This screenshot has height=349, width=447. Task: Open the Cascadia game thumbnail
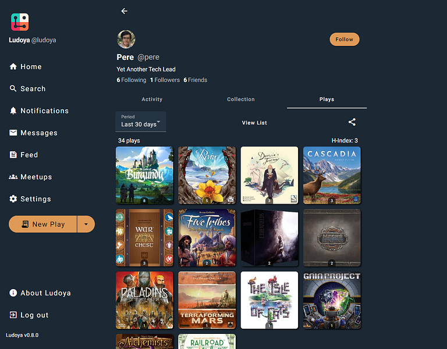tap(332, 175)
